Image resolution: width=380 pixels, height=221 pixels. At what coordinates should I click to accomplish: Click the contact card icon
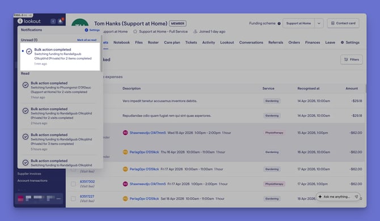click(x=333, y=23)
